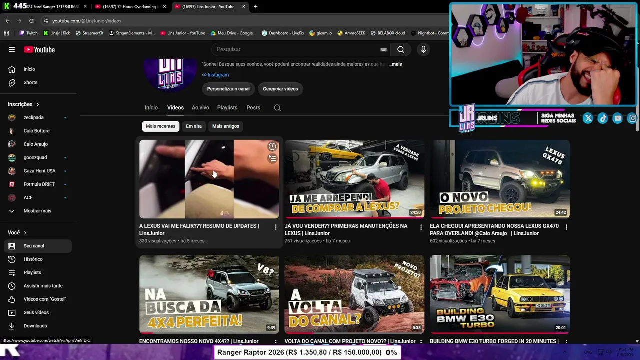Open options menu for ENCONTRAMOS NOSSO NOVO 4X4 video

coord(275,342)
